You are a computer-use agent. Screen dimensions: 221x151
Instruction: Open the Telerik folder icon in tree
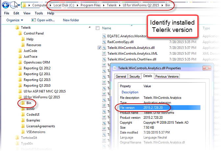17,28
